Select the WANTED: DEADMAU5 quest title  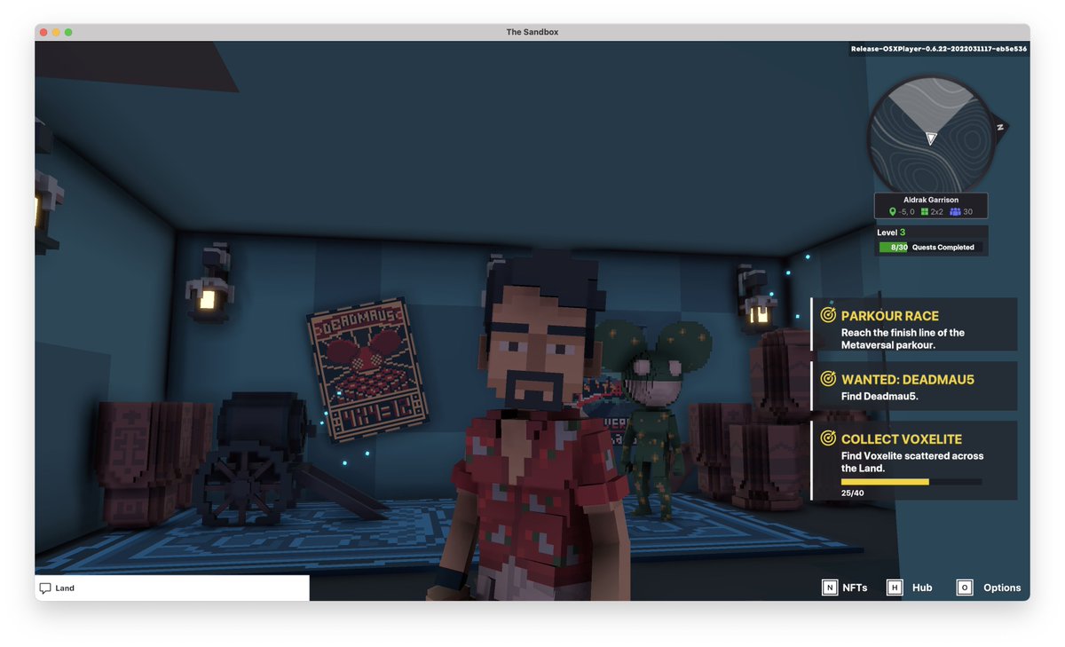907,380
